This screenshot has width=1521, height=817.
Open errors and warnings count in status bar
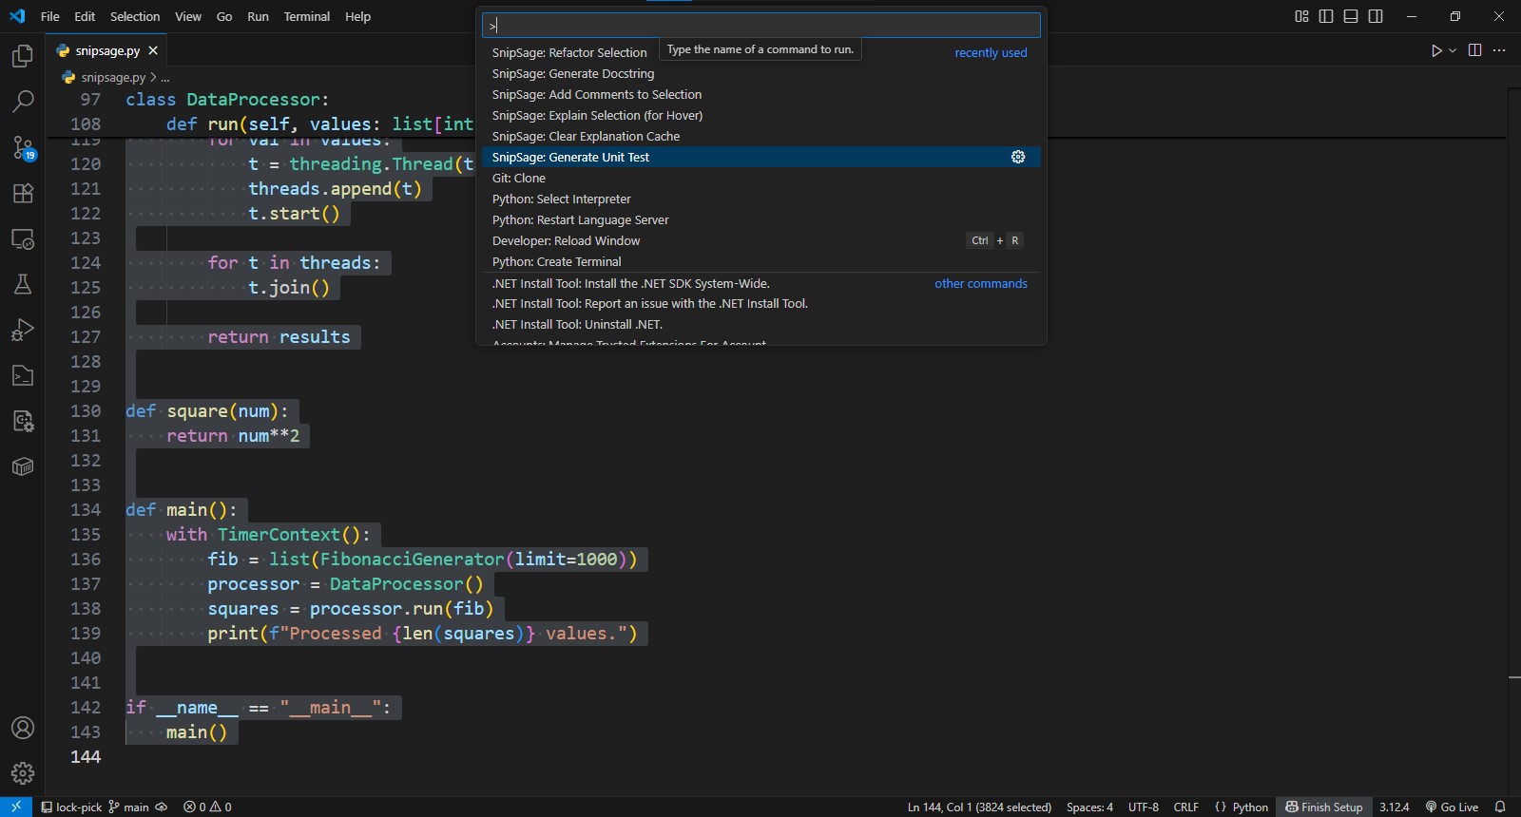208,807
